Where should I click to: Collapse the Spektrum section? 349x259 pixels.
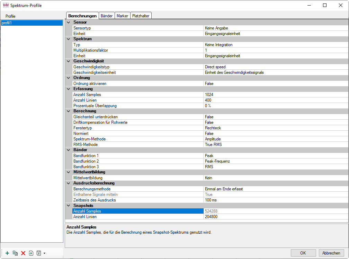69,39
